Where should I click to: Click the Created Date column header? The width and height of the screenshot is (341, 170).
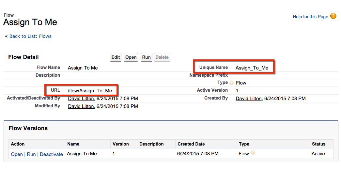click(191, 144)
